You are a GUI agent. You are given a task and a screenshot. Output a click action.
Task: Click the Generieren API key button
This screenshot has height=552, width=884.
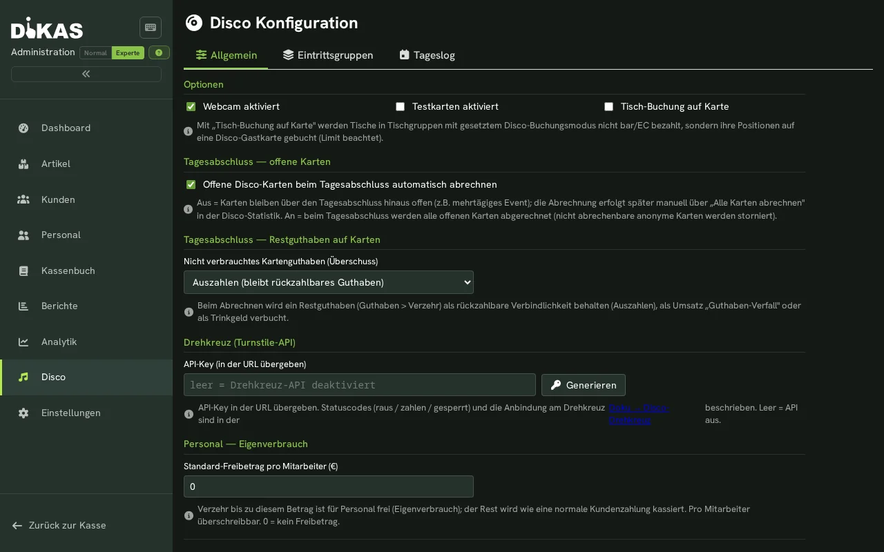pyautogui.click(x=584, y=385)
